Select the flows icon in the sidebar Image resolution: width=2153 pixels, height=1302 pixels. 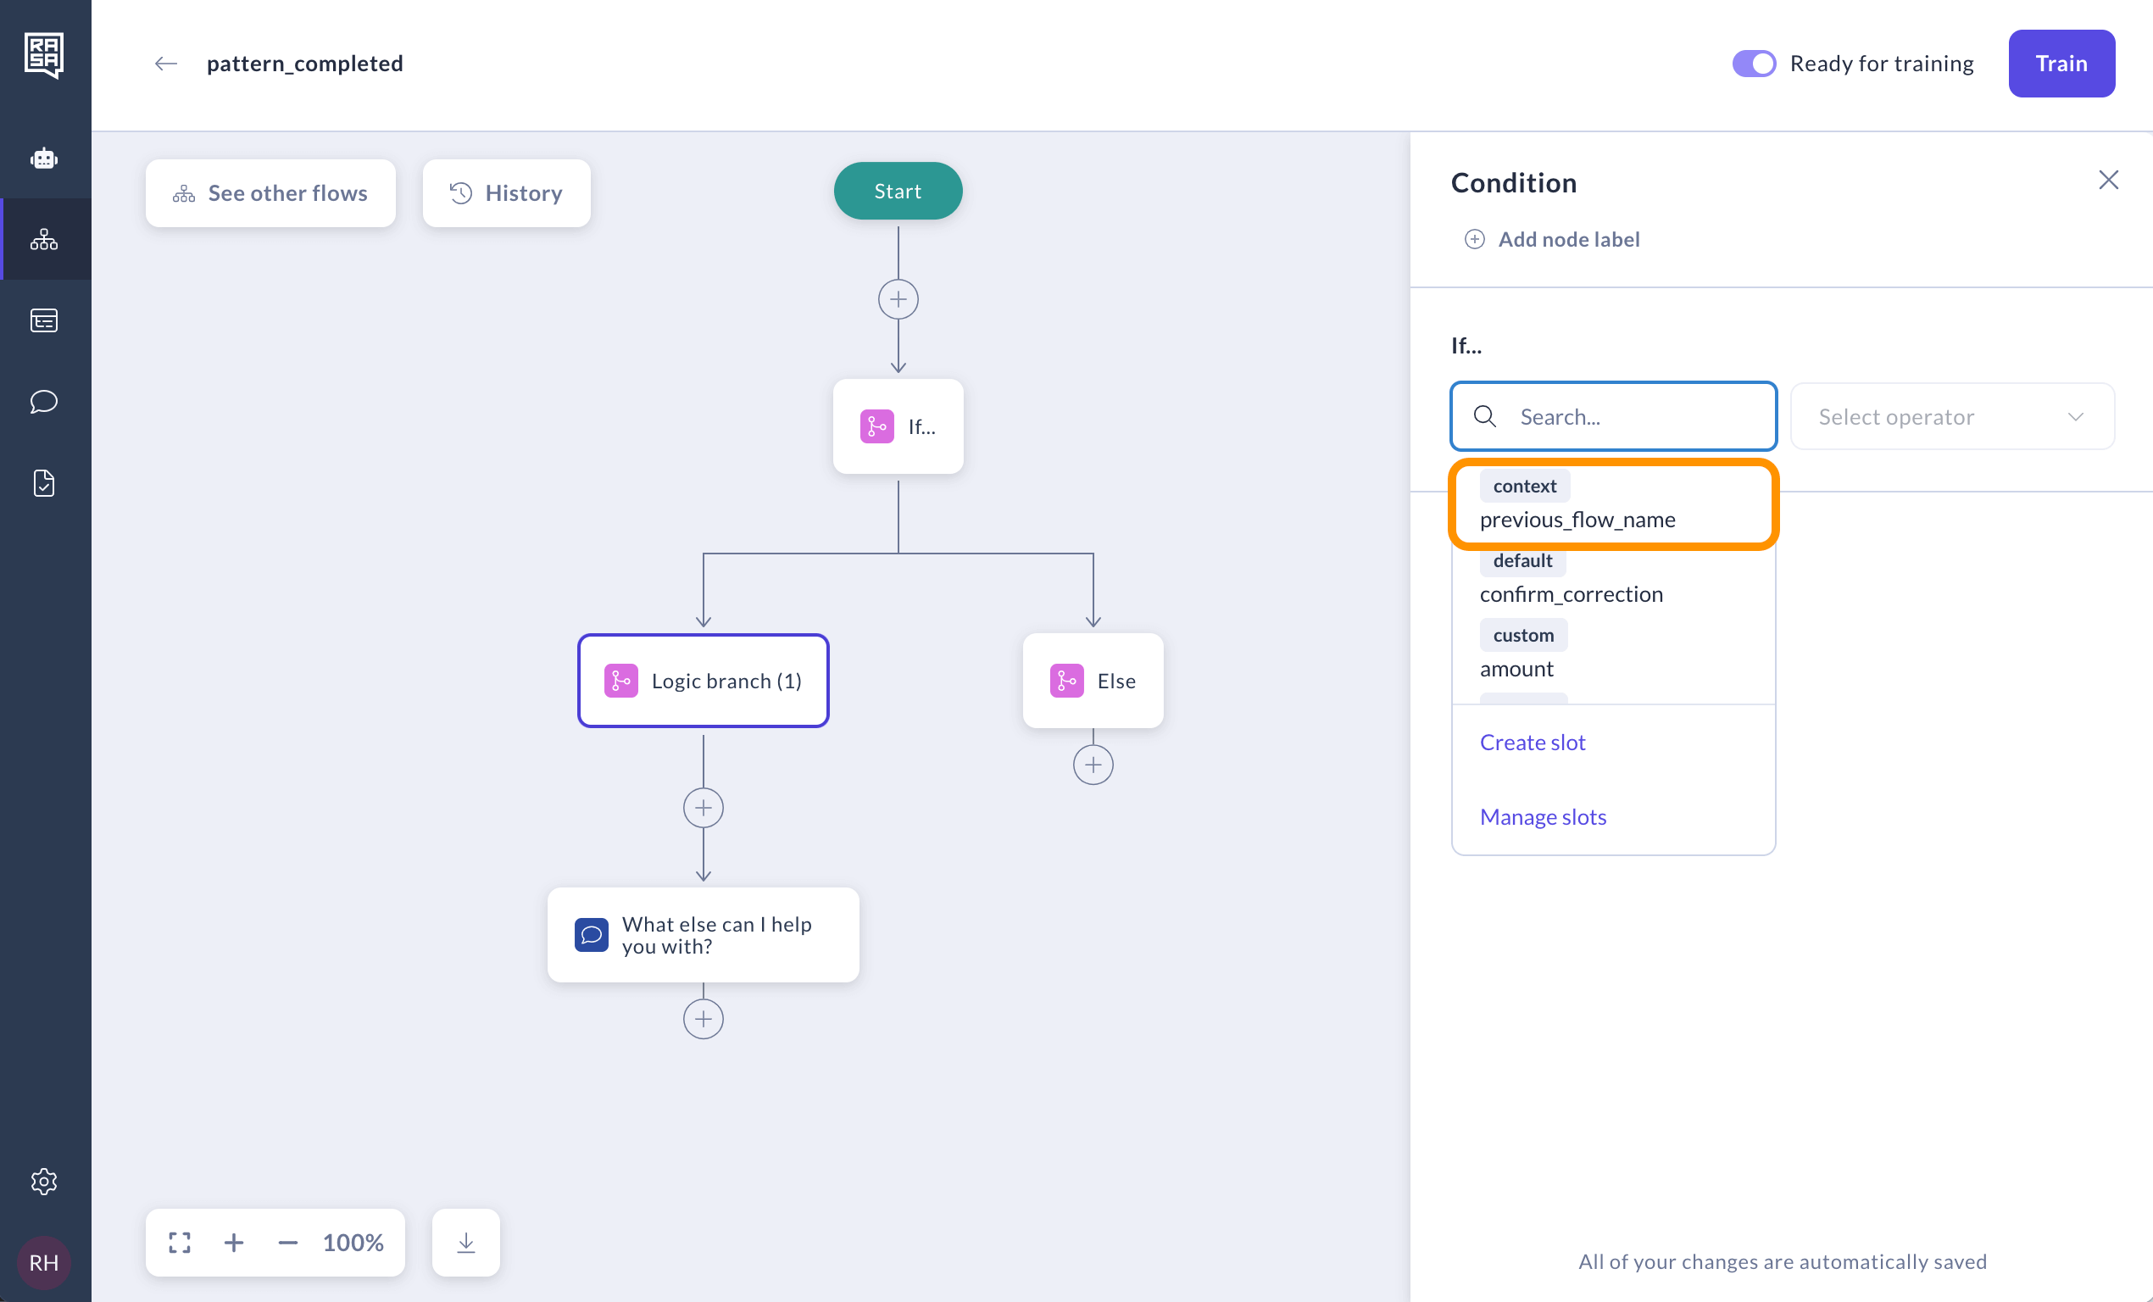[x=45, y=239]
